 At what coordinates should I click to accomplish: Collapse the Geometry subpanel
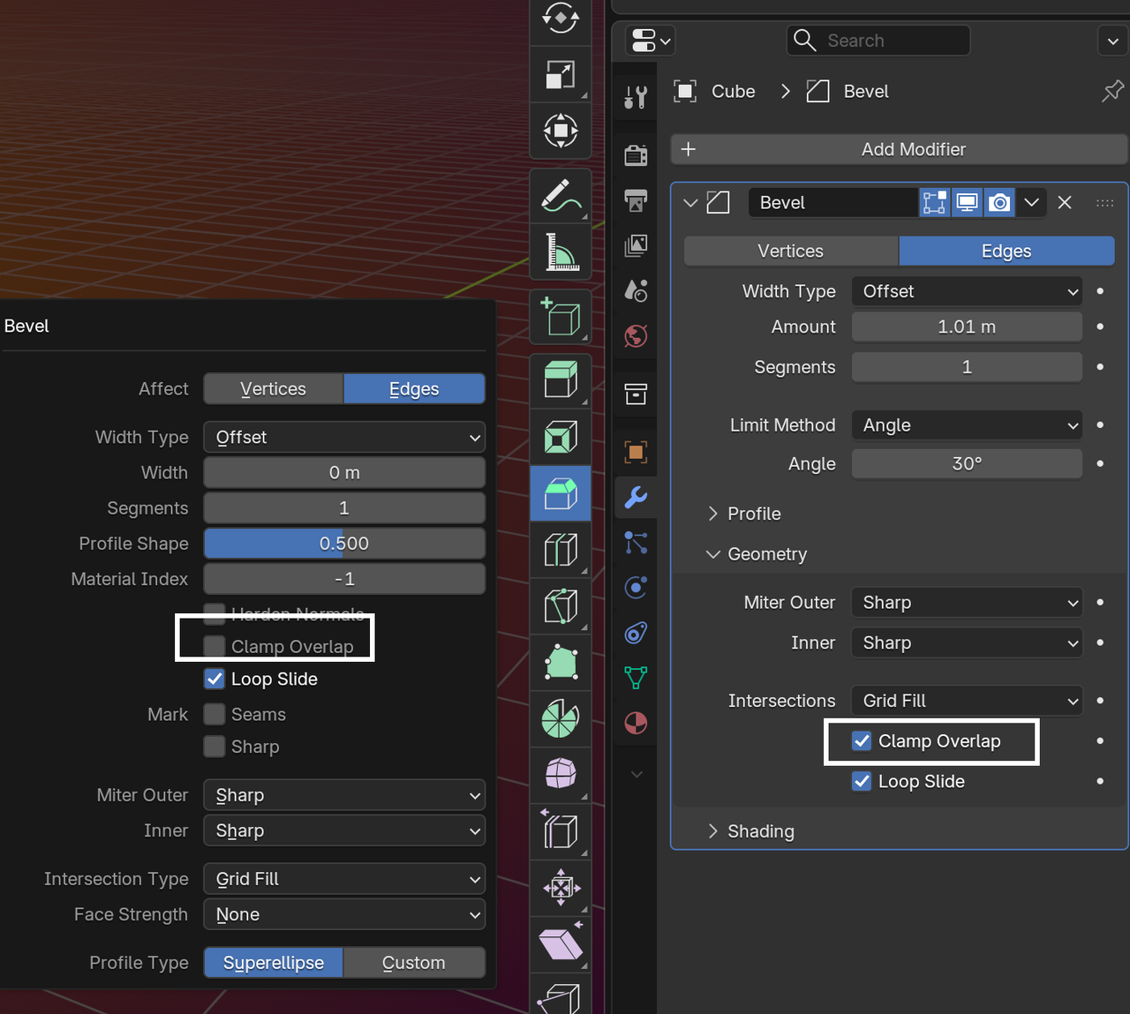(712, 554)
